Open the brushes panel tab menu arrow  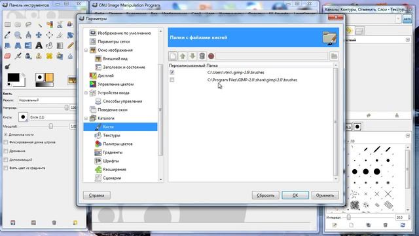407,136
